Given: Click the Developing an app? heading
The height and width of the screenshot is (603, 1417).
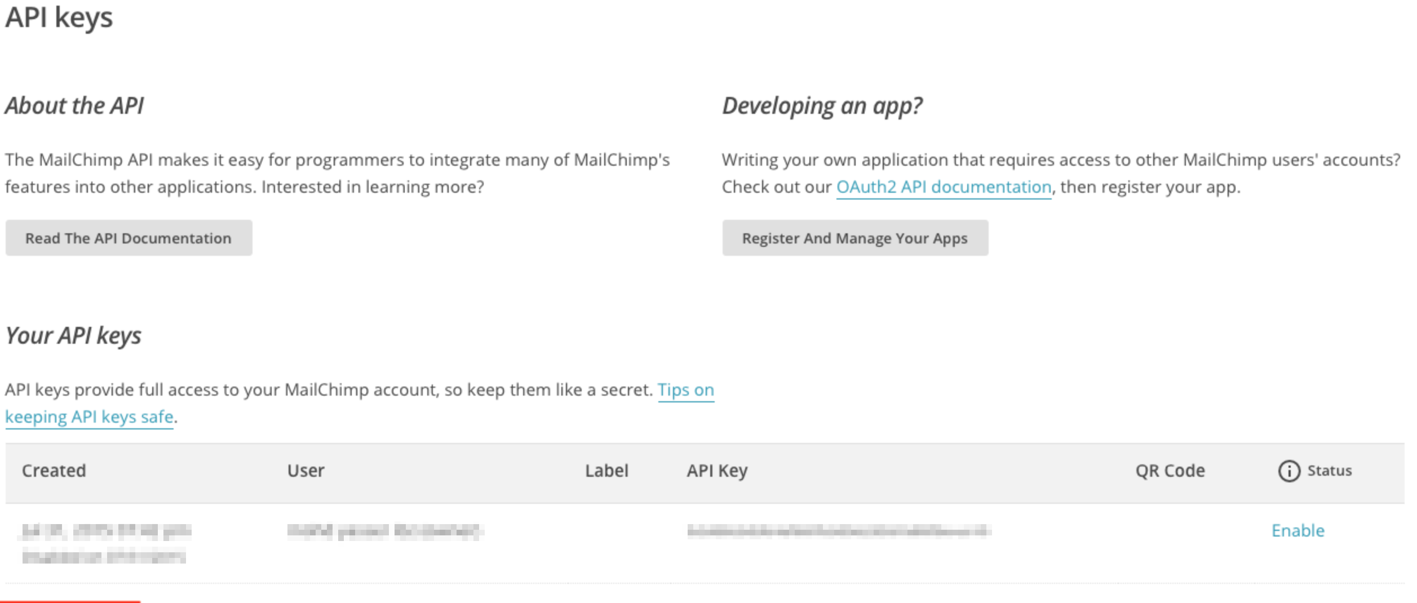Looking at the screenshot, I should click(x=822, y=107).
